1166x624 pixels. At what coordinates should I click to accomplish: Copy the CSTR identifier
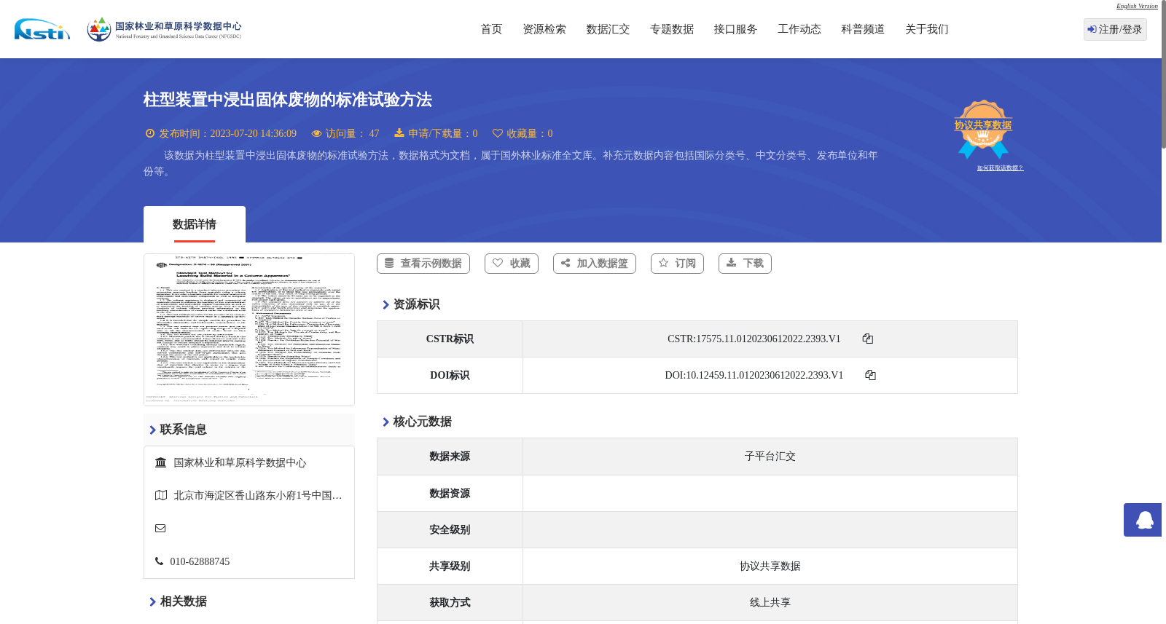click(867, 339)
